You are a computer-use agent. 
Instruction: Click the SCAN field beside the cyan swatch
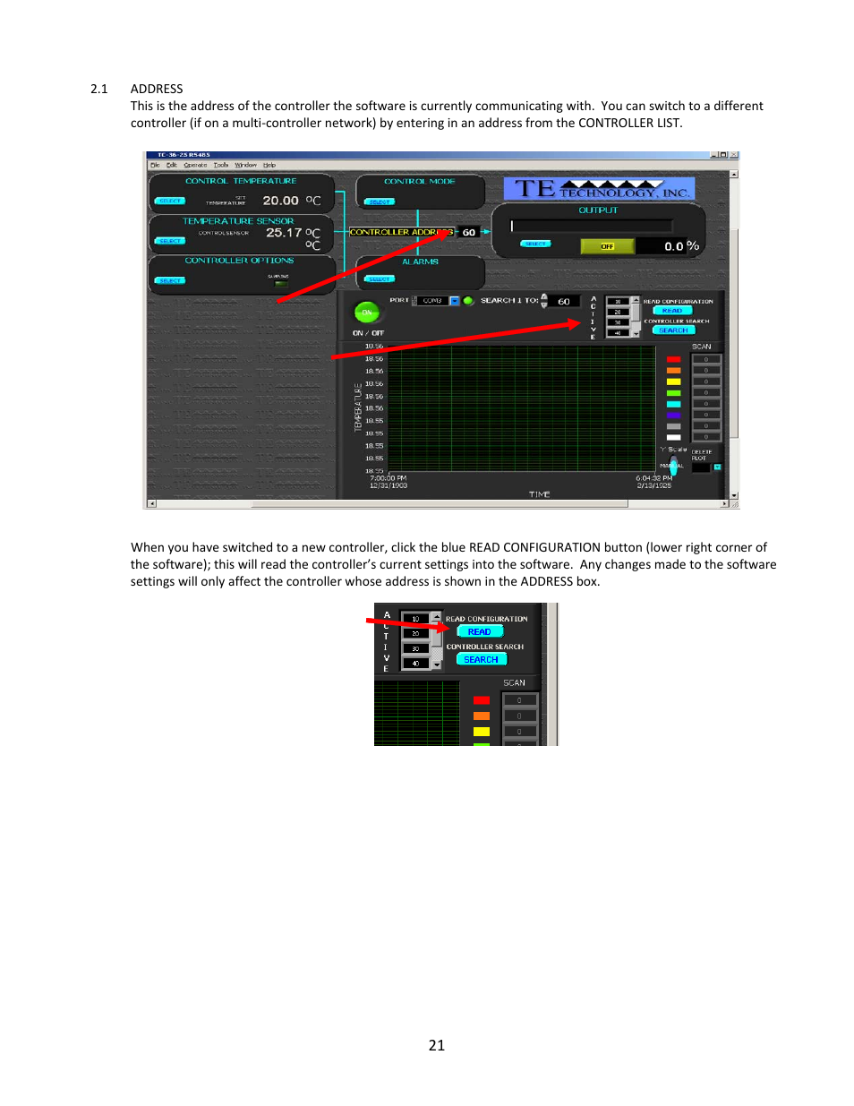click(706, 404)
